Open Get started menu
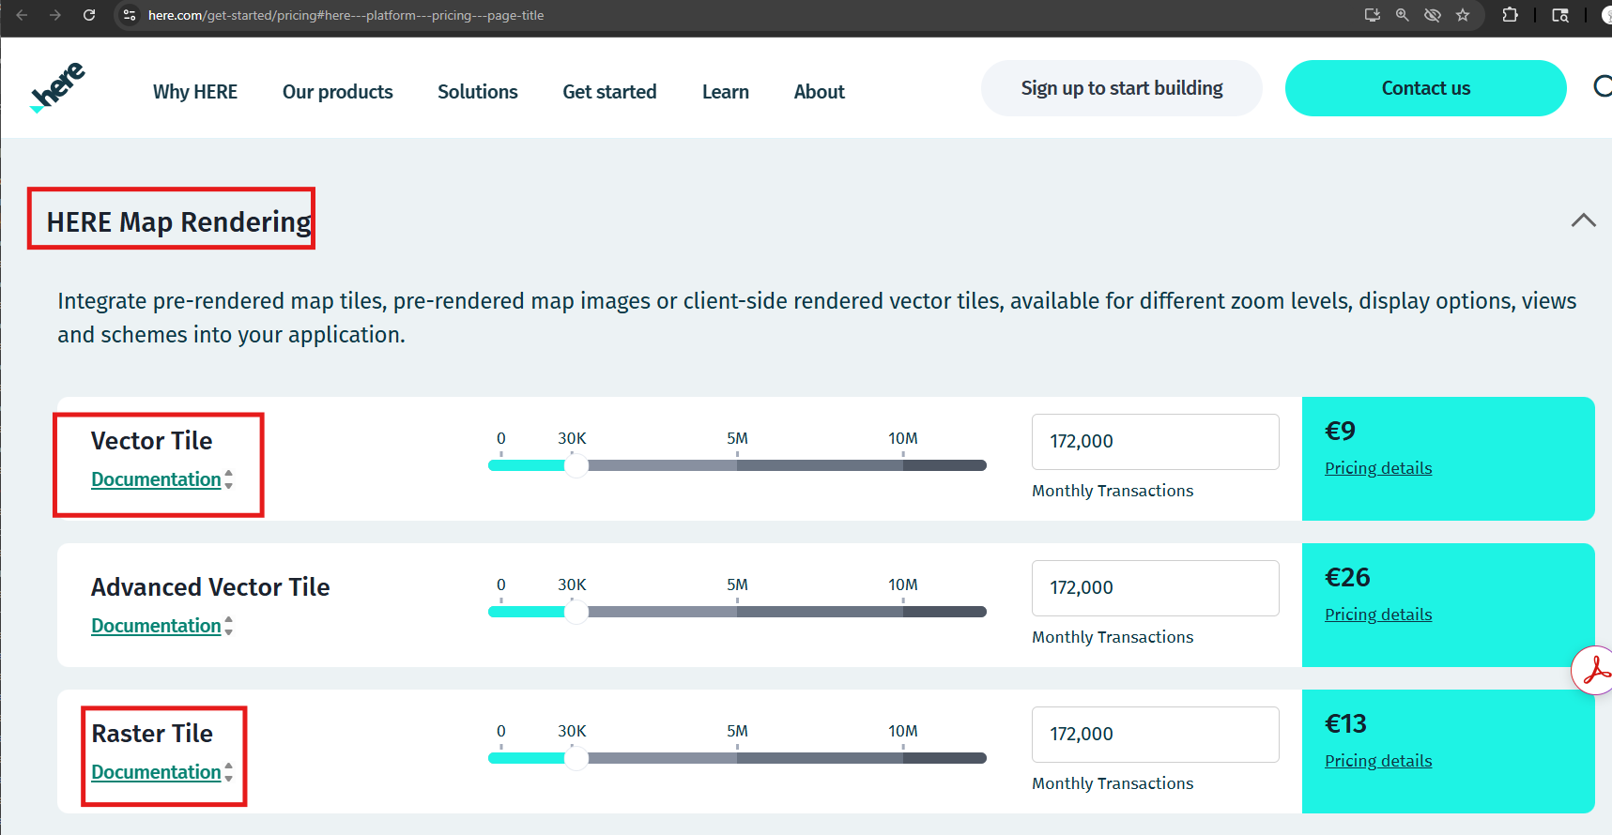 [x=609, y=92]
